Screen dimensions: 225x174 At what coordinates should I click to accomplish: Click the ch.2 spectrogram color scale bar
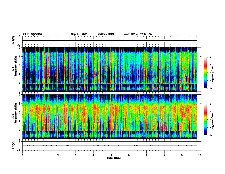[x=205, y=120]
